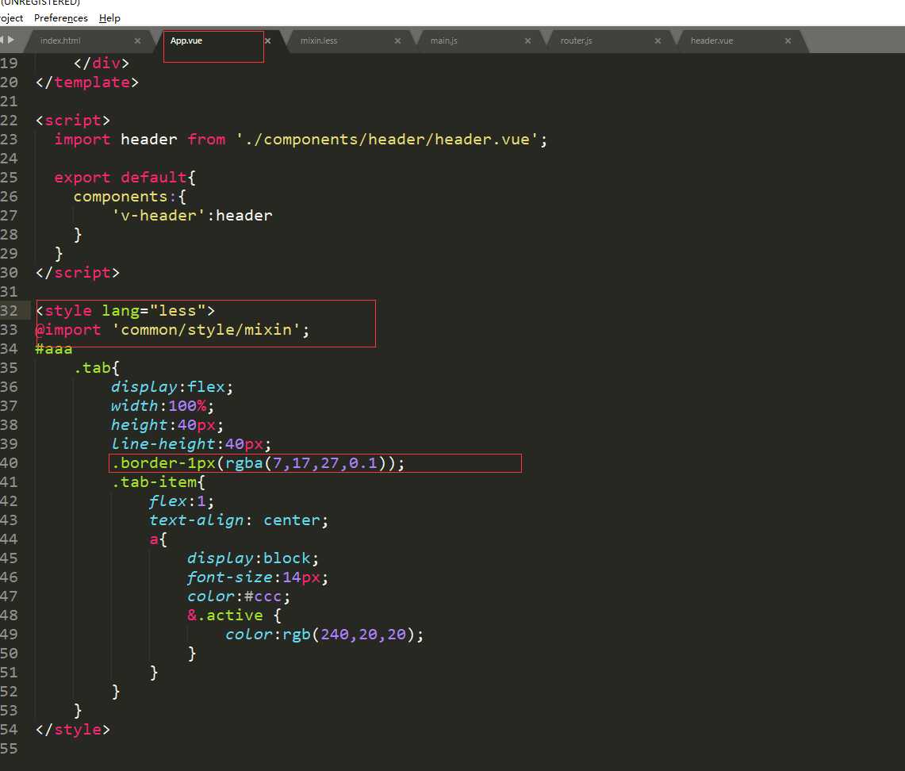The height and width of the screenshot is (771, 905).
Task: Switch to the header.vue tab
Action: tap(711, 40)
